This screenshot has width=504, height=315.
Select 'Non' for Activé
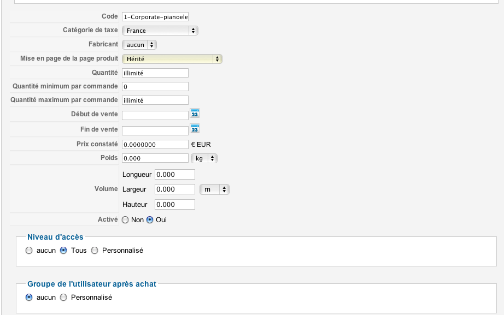(125, 220)
